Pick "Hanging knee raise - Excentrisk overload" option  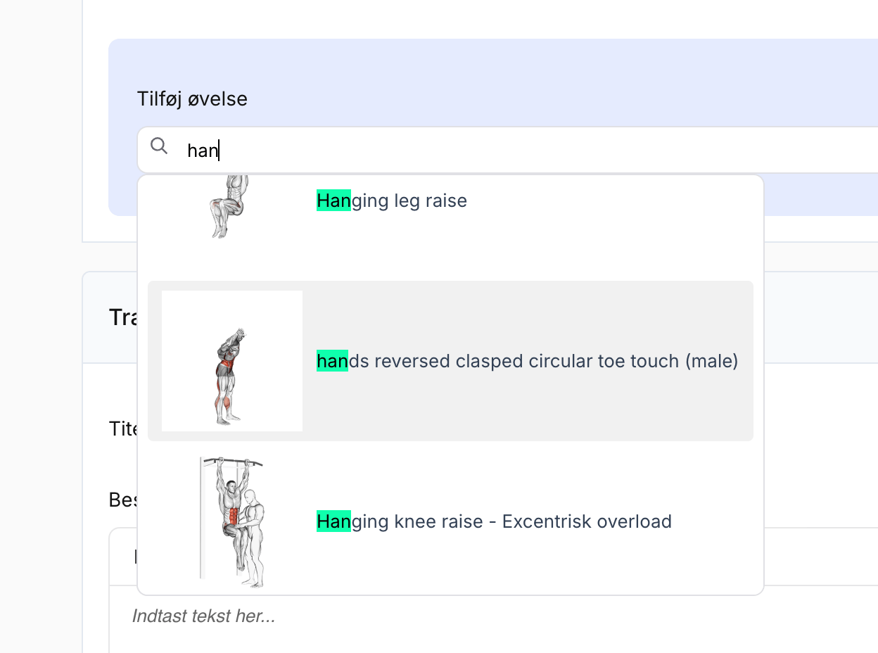[x=494, y=522]
